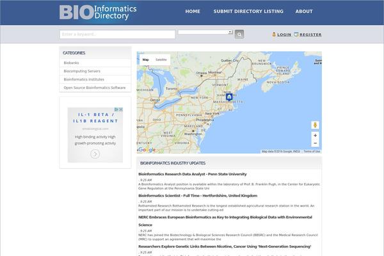Screen dimensions: 384x256
Task: Click the register notepad icon
Action: coord(296,35)
